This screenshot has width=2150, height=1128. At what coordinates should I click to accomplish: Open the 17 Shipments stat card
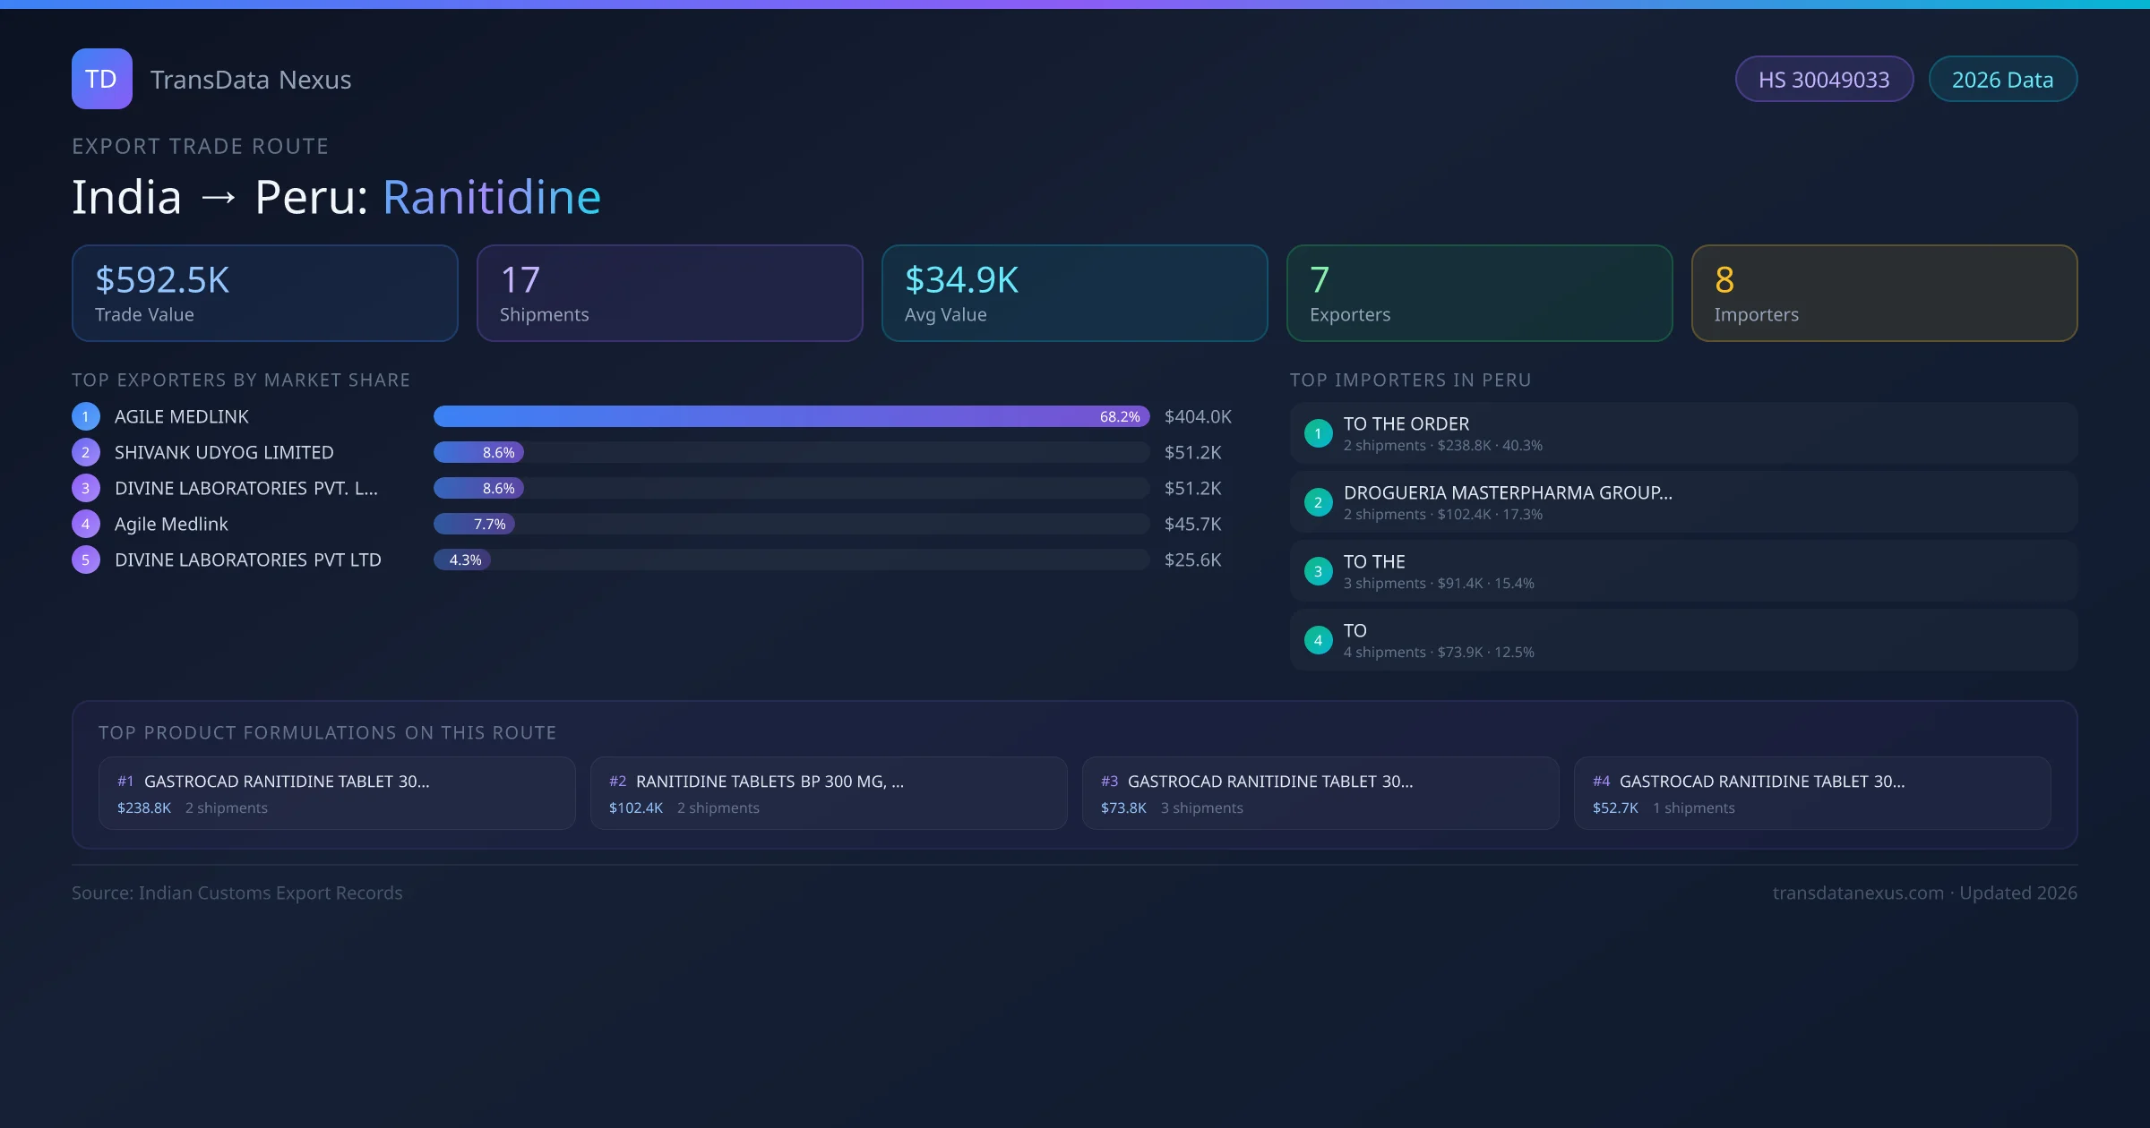coord(669,293)
